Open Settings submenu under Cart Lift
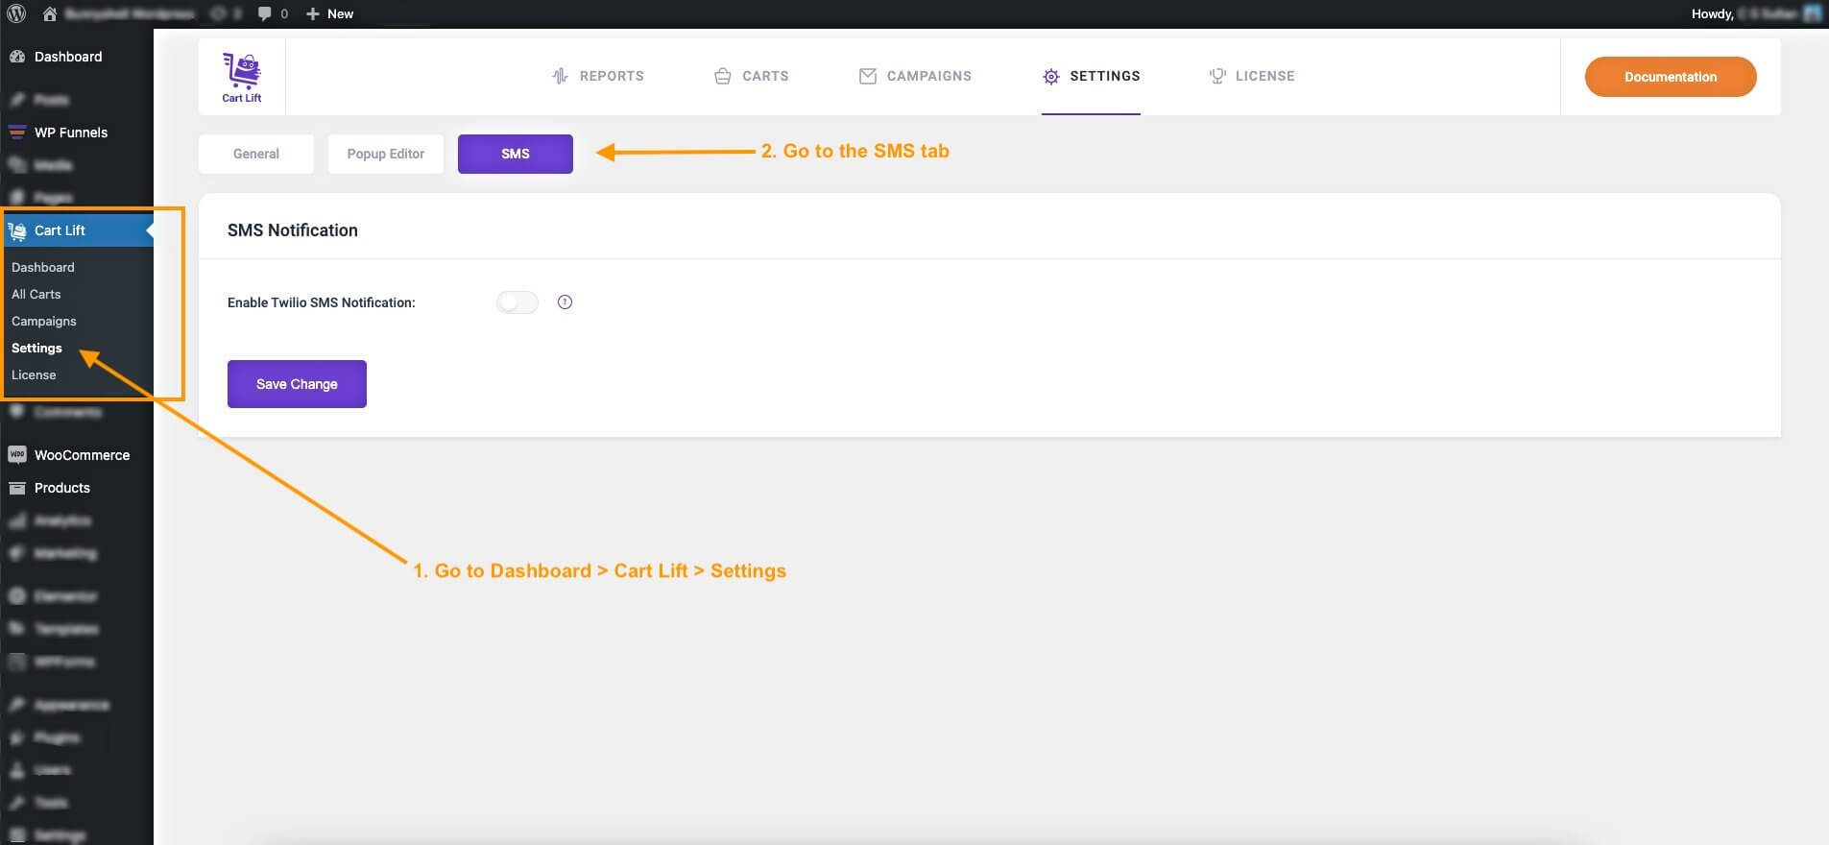This screenshot has height=845, width=1829. [x=36, y=348]
